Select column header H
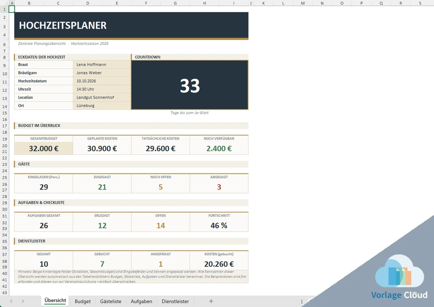 [204, 3]
